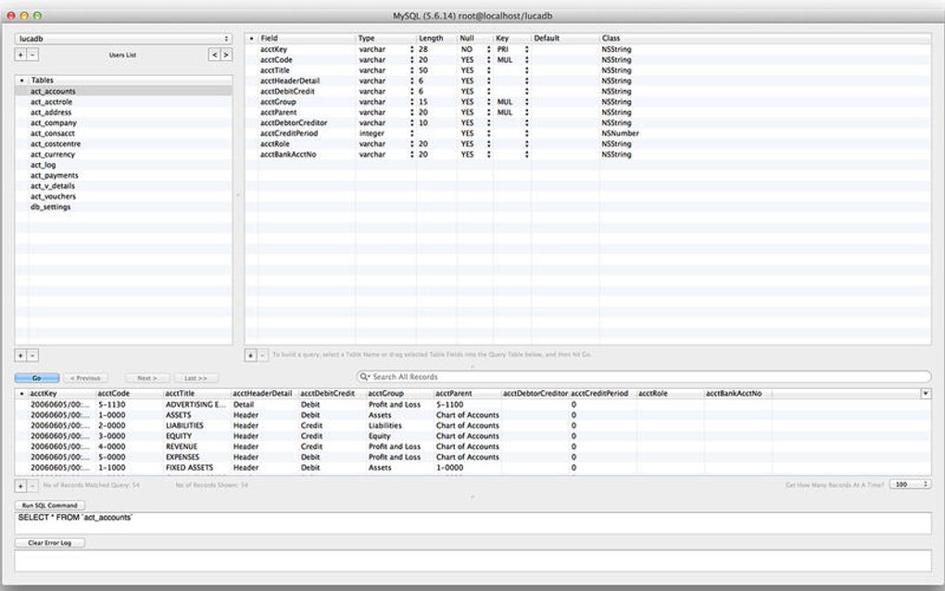Sort results by the acctCode column header
The width and height of the screenshot is (945, 591).
tap(129, 394)
